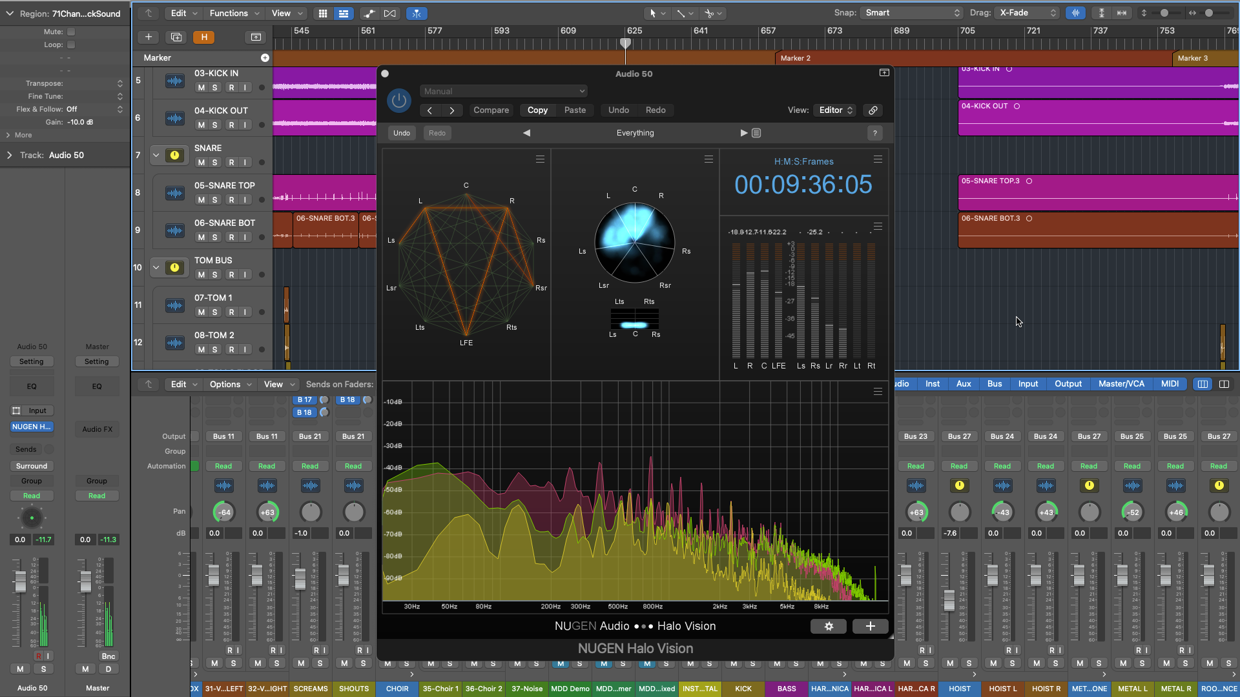This screenshot has width=1240, height=697.
Task: Click the plugin link chain icon
Action: 873,110
